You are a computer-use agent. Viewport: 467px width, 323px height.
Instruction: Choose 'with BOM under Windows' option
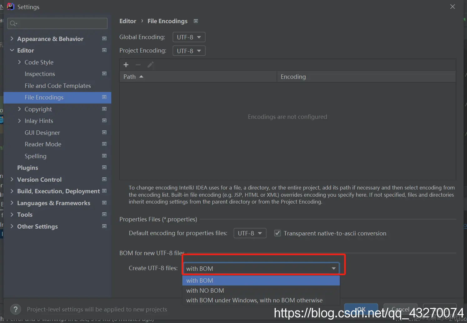click(x=261, y=300)
